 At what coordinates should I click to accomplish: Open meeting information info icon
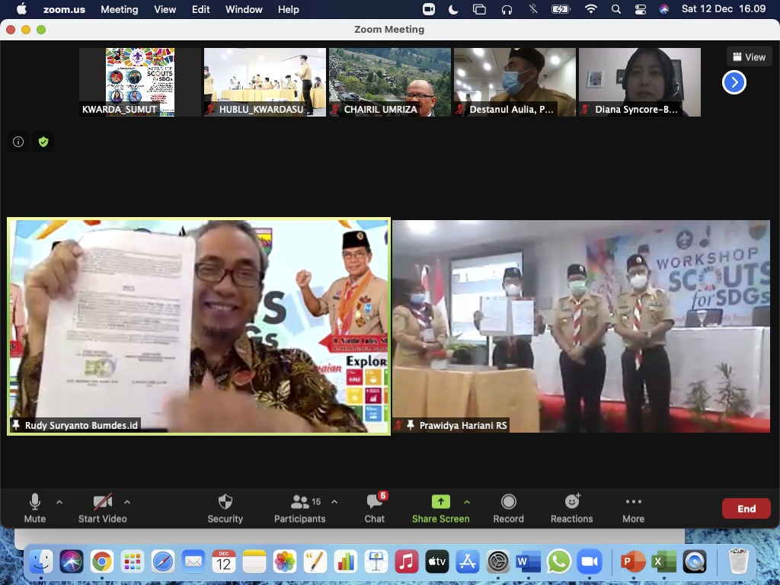coord(18,142)
